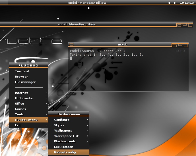This screenshot has height=156, width=196.
Task: Expand Tools submenu arrow
Action: tap(46, 114)
